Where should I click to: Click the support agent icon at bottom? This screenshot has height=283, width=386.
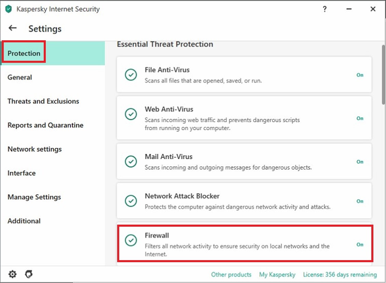point(29,274)
